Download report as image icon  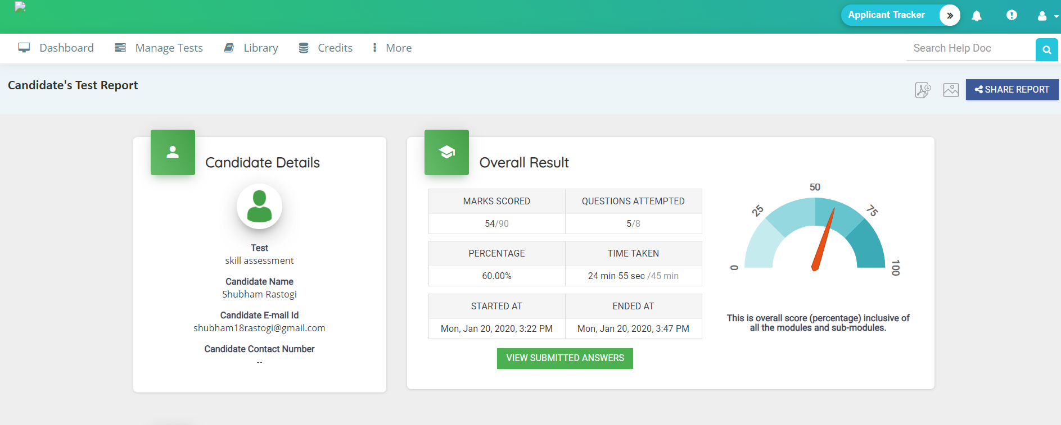[951, 90]
